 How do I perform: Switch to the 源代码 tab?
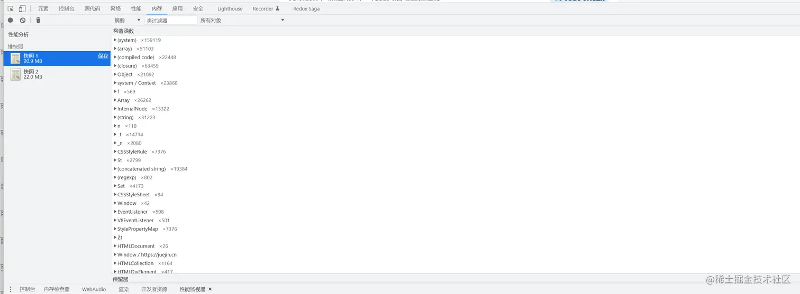tap(92, 8)
